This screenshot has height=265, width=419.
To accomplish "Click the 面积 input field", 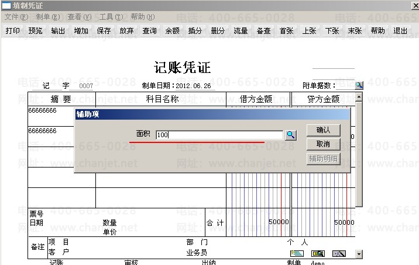I will click(219, 135).
